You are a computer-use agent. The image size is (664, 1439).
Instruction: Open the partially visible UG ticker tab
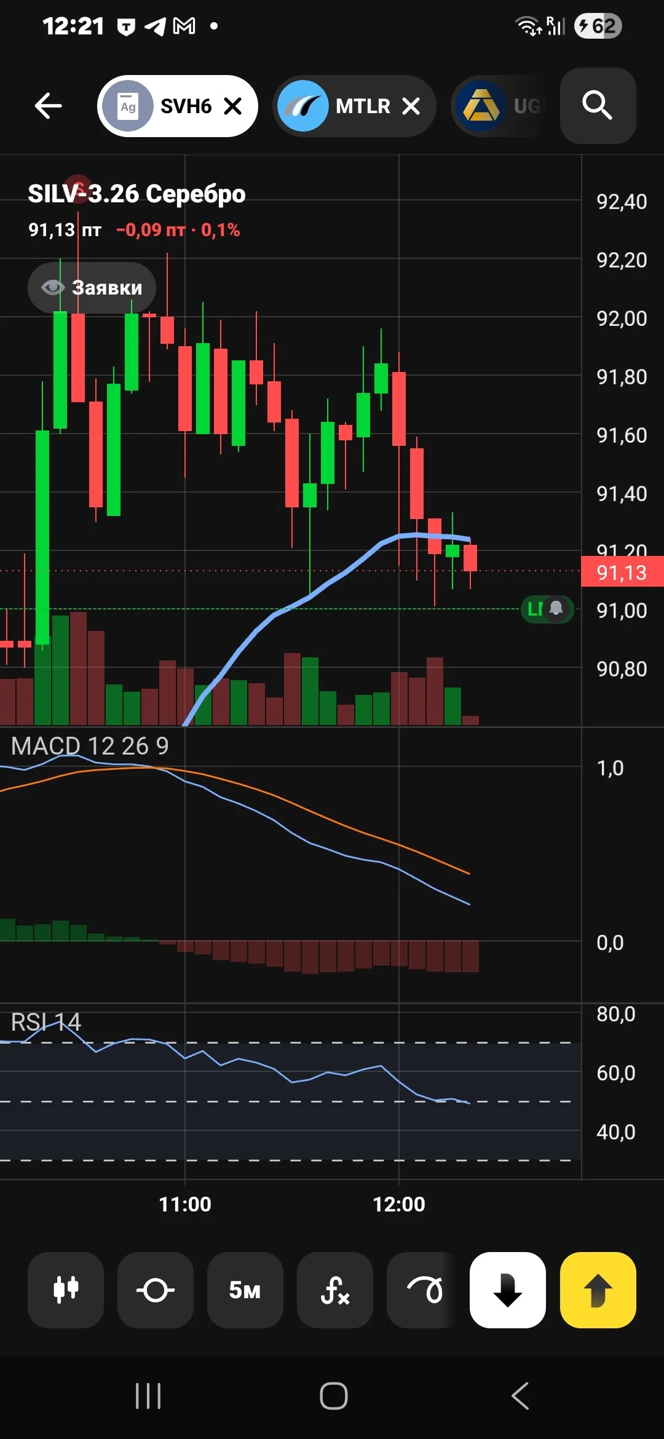pos(499,106)
